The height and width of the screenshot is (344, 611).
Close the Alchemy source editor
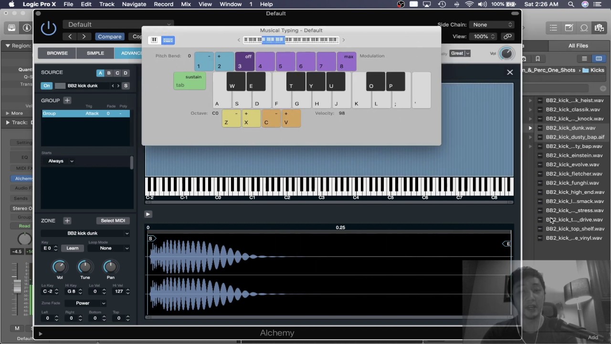point(510,73)
